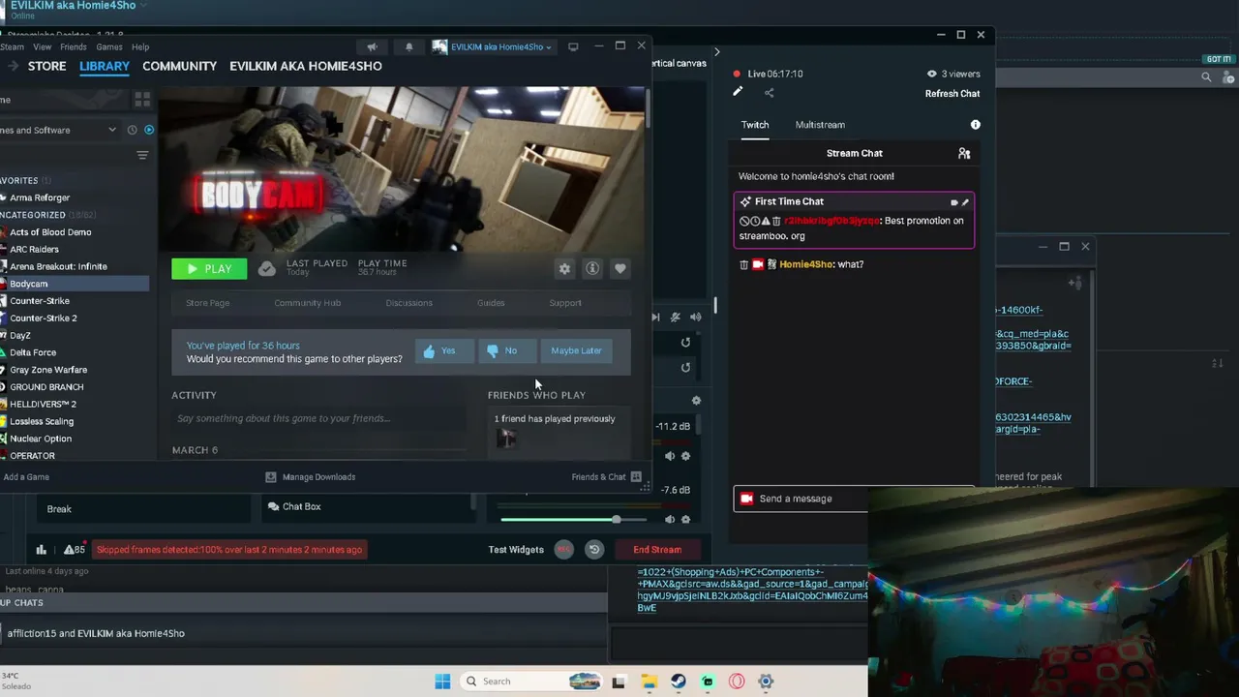The image size is (1239, 697).
Task: Open Steam Friends & Chat
Action: (x=606, y=477)
